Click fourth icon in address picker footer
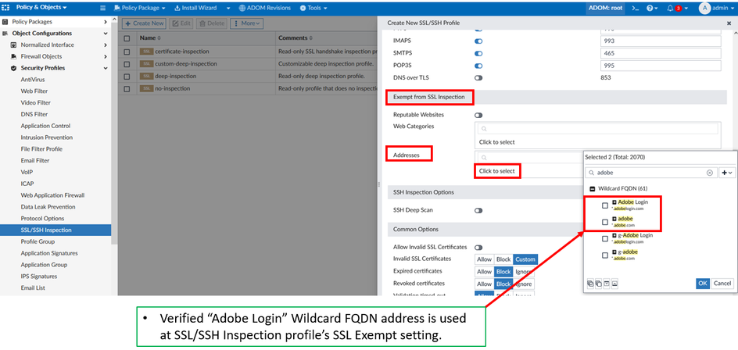This screenshot has height=350, width=738. pos(614,284)
